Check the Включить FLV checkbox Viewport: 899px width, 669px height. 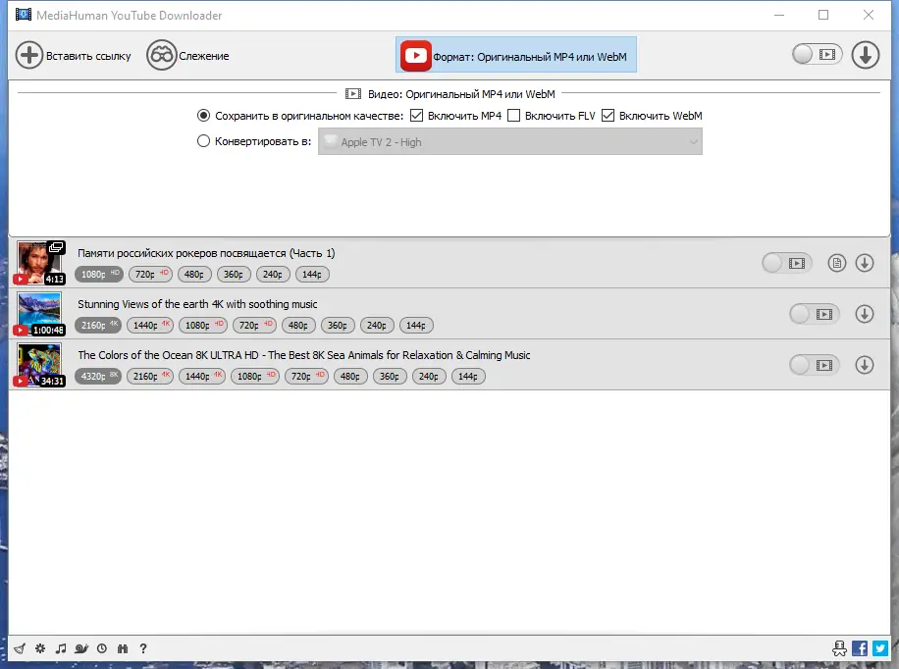513,115
